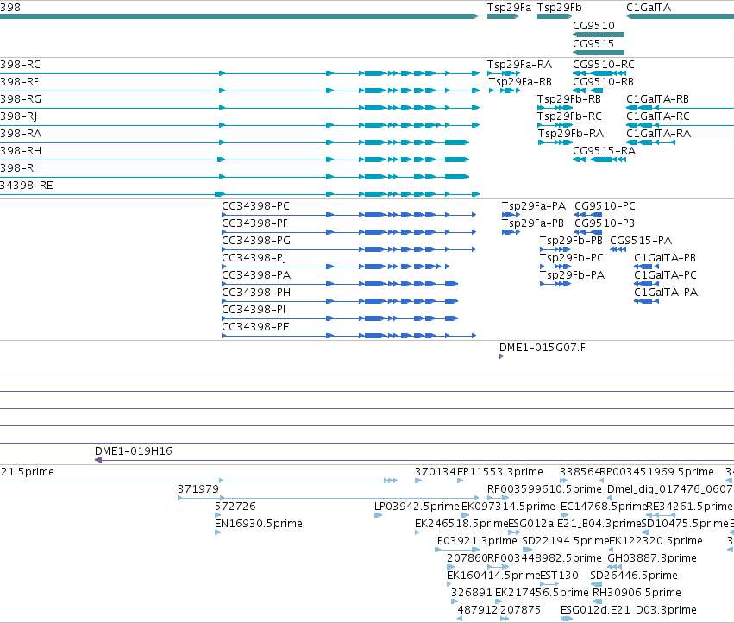
Task: Select transcript CG9510-RC label
Action: 604,64
